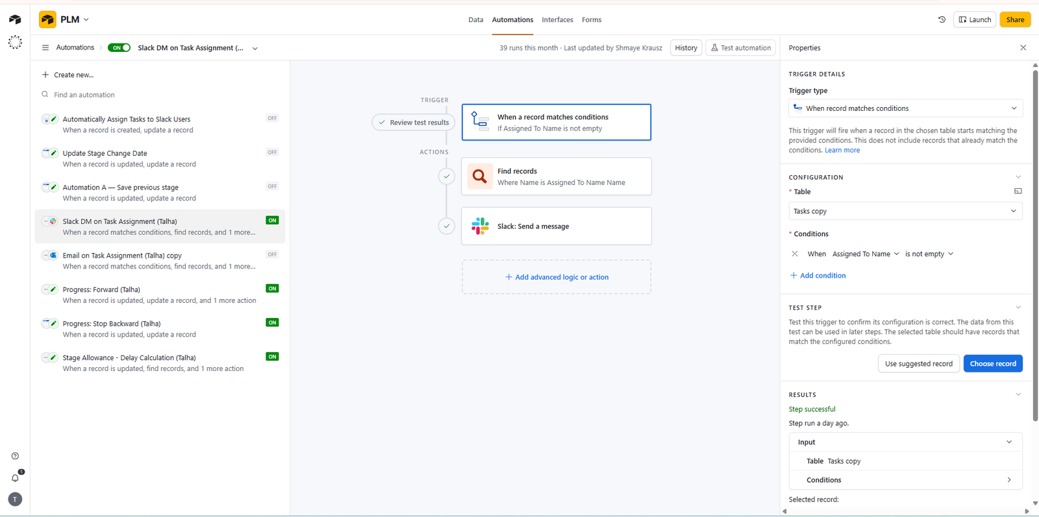Toggle ON badge for Progress: Stop Backward

coord(272,322)
